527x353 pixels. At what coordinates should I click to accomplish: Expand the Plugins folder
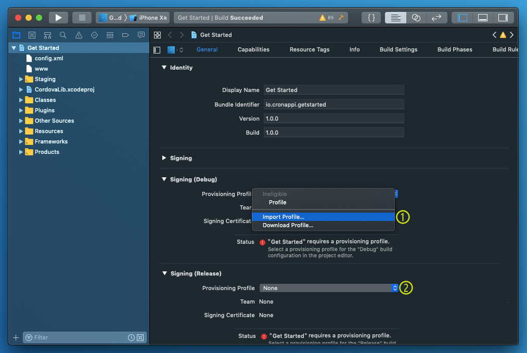point(21,111)
